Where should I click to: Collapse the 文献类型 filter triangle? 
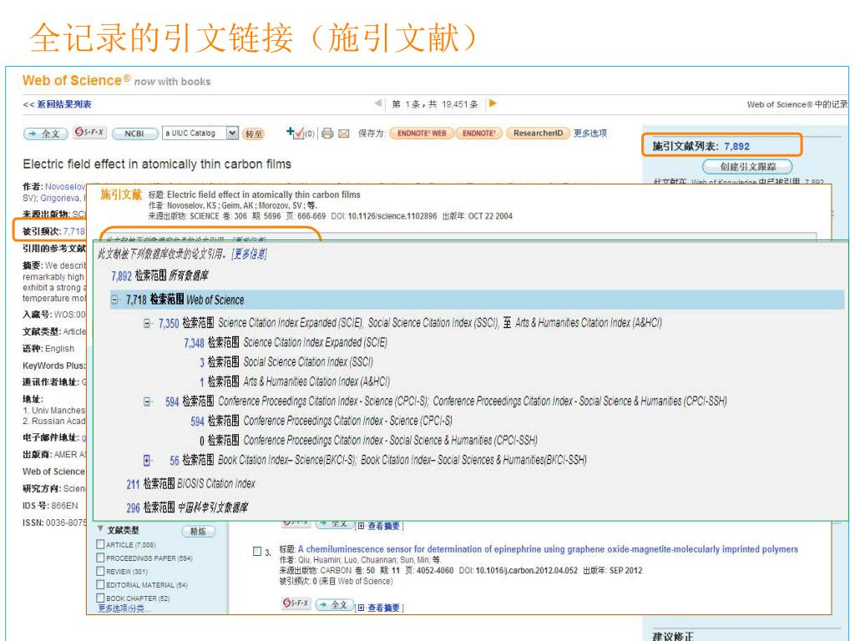tap(100, 528)
